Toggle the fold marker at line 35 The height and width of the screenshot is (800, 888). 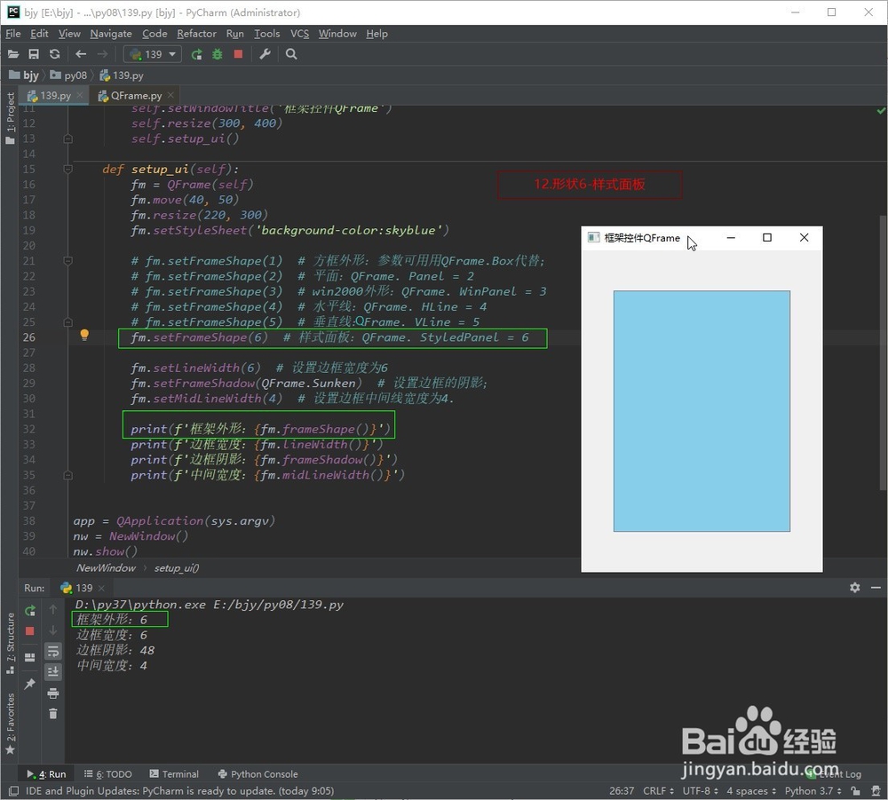68,474
